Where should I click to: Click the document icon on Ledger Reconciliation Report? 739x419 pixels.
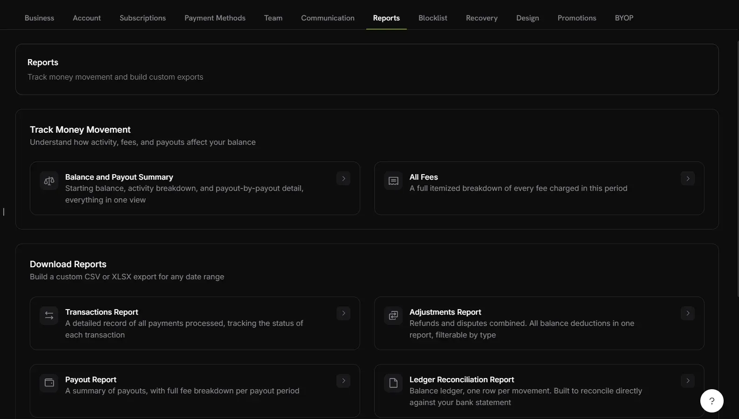click(393, 383)
